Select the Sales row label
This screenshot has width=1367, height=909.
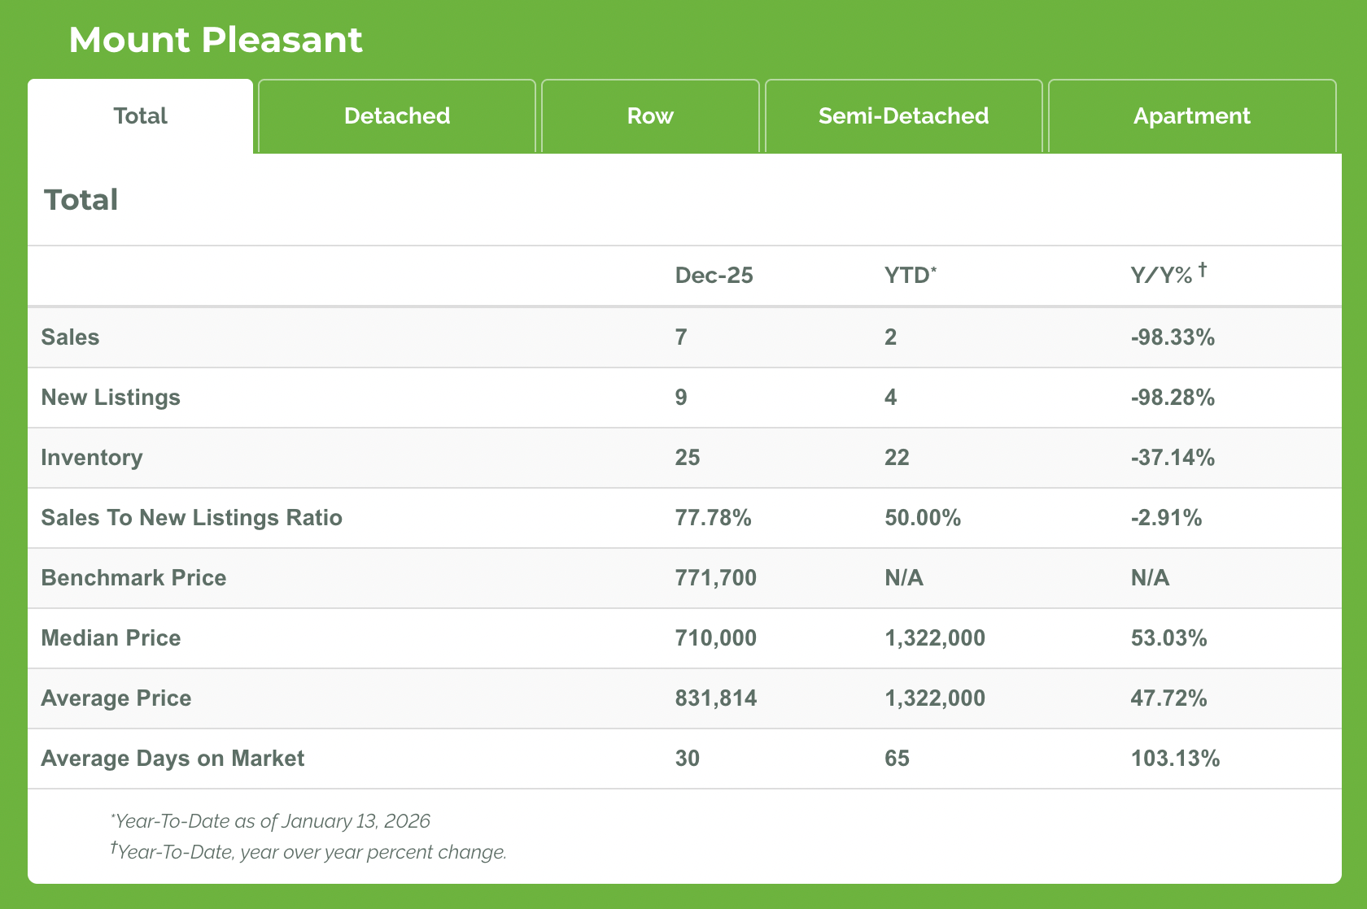click(x=70, y=337)
